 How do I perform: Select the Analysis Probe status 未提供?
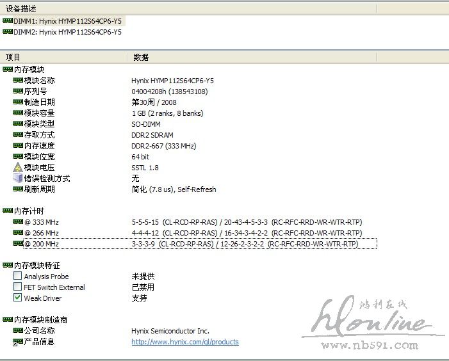(x=143, y=276)
